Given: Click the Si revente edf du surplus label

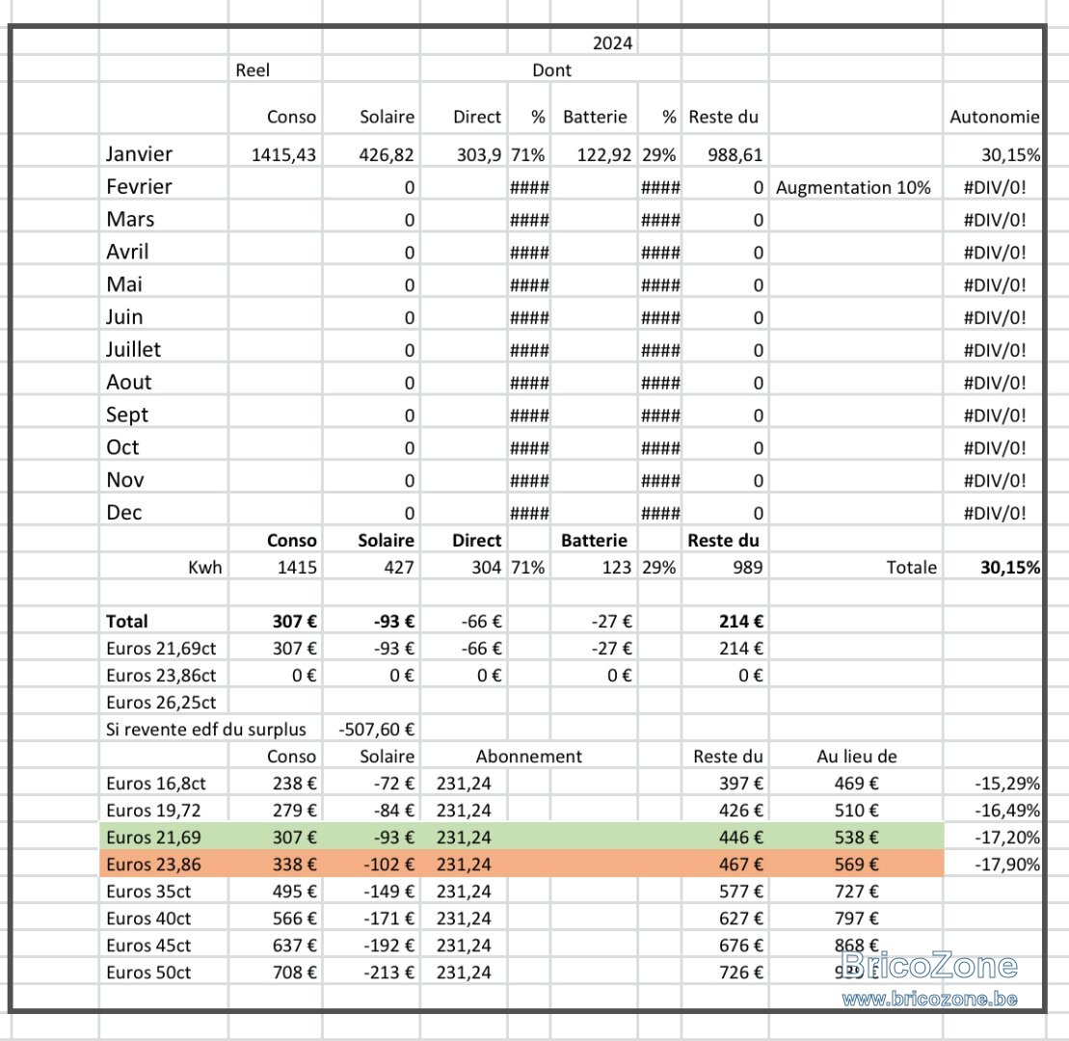Looking at the screenshot, I should click(x=206, y=730).
